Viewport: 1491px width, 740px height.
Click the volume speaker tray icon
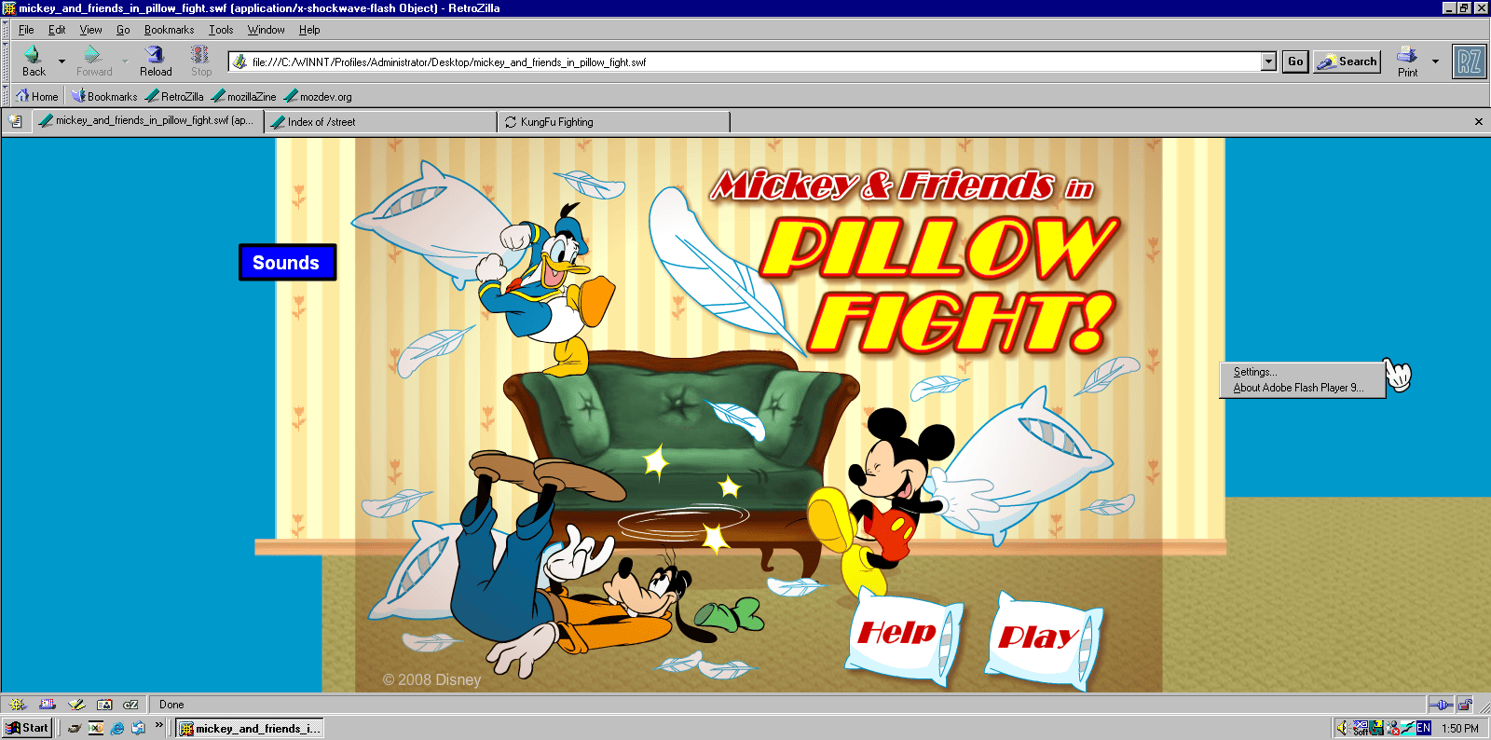coord(1342,728)
